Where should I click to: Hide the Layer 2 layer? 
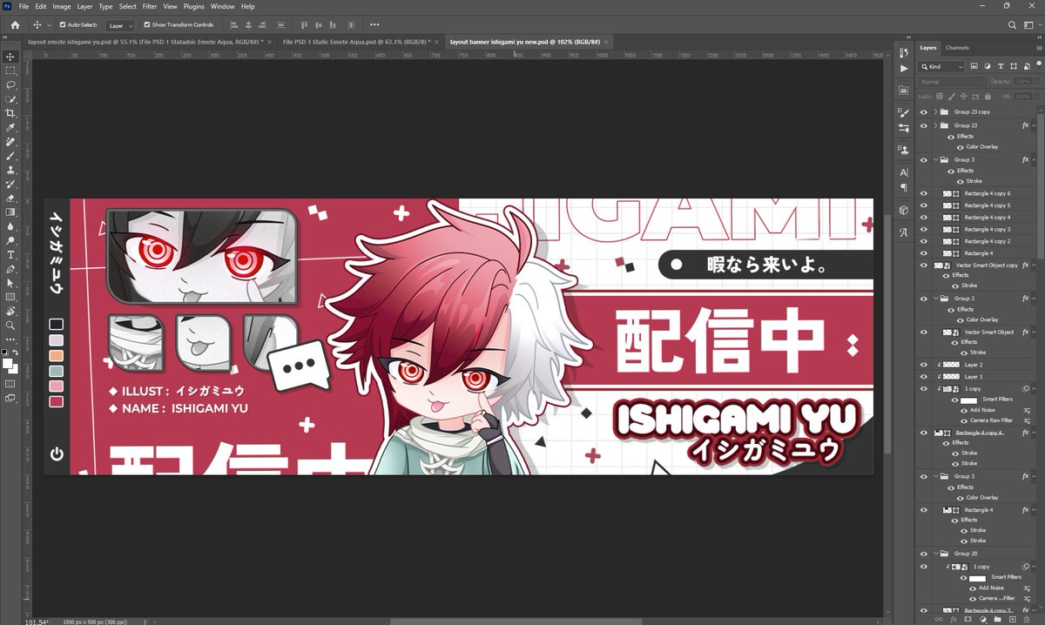point(924,365)
